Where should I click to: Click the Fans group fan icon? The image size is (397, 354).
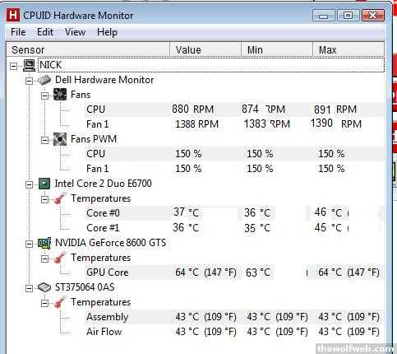60,95
